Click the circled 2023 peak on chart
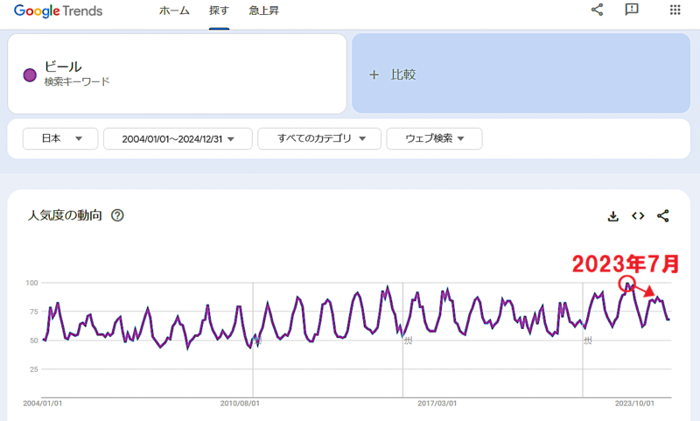This screenshot has width=700, height=421. [x=626, y=283]
